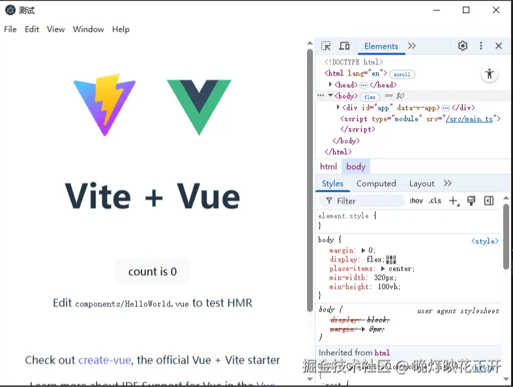The height and width of the screenshot is (387, 513).
Task: Open the Help menu
Action: click(x=121, y=29)
